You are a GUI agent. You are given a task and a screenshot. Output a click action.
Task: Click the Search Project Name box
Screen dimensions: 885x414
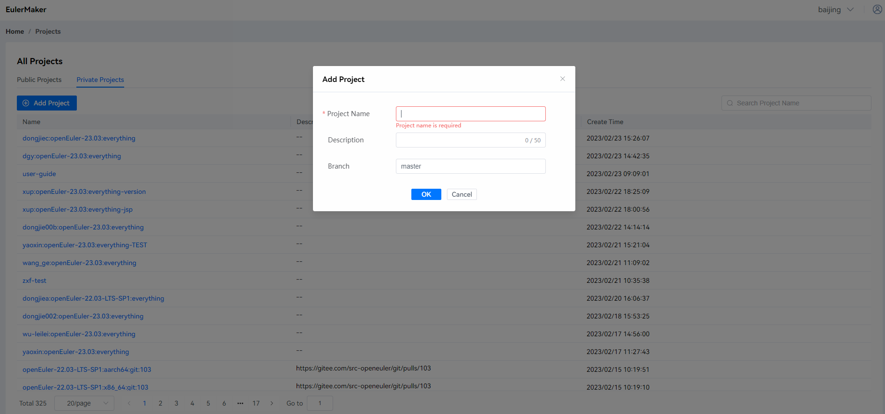coord(801,103)
